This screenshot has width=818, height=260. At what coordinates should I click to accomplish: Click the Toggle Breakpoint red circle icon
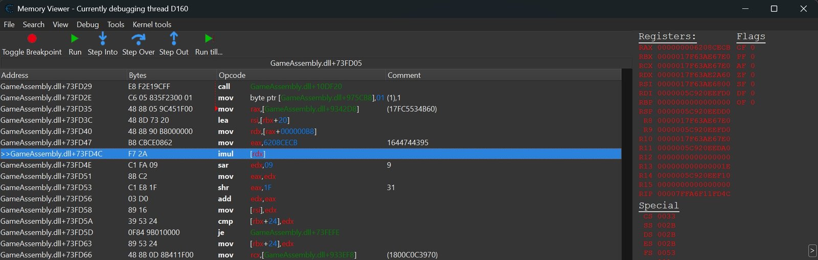32,38
